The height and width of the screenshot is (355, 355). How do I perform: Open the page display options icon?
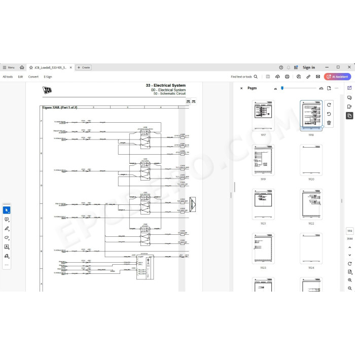349,272
